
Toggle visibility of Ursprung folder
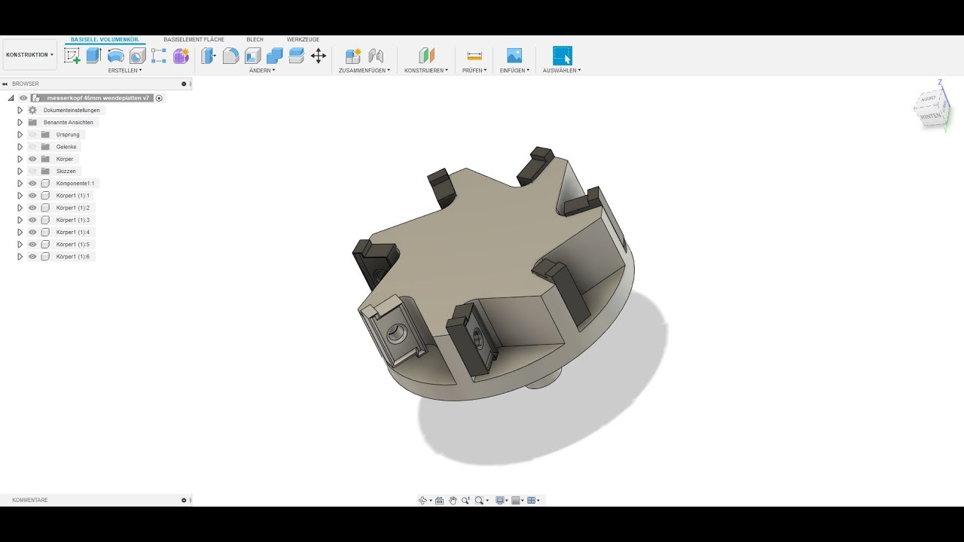(32, 135)
